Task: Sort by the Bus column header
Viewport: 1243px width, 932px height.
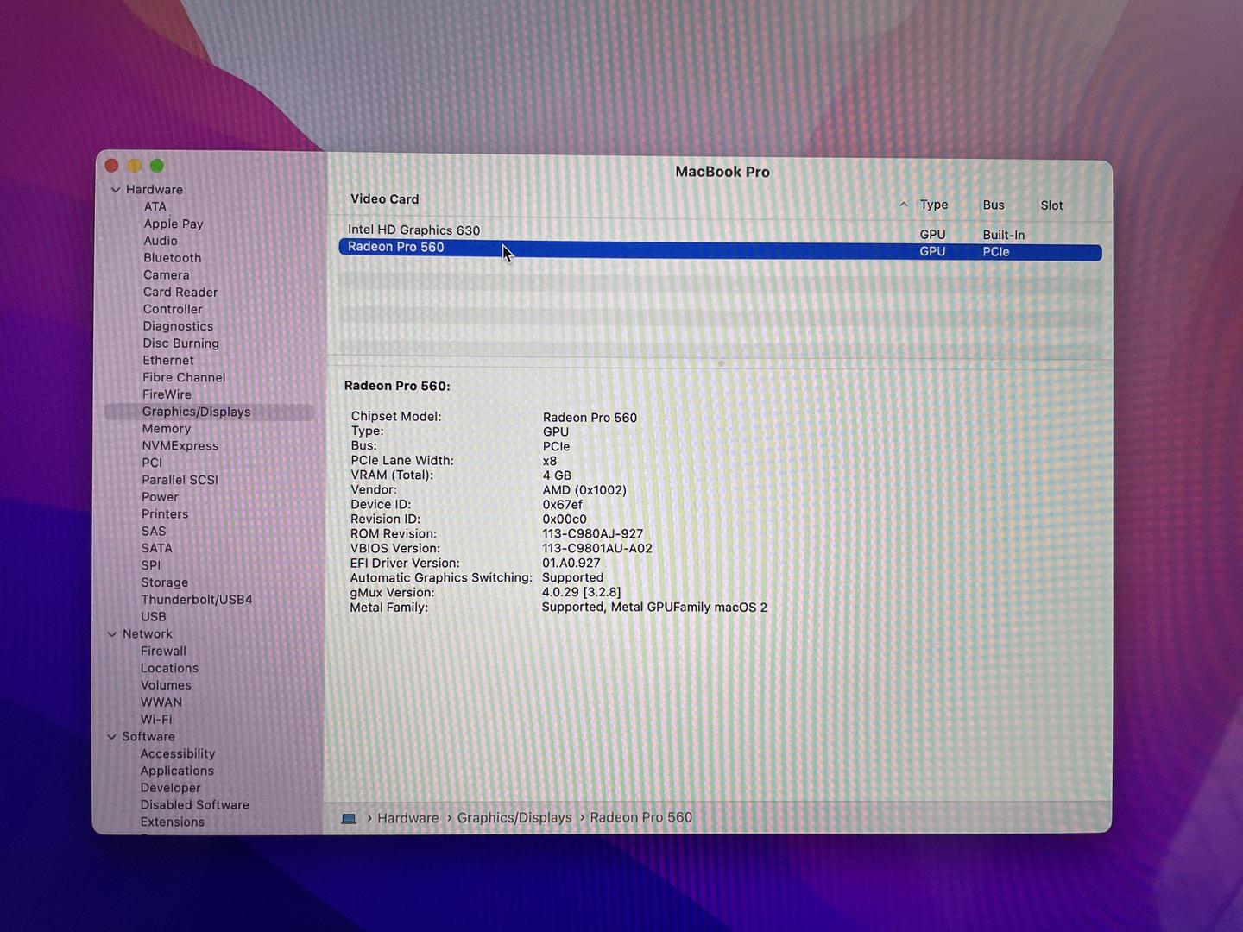Action: (x=994, y=205)
